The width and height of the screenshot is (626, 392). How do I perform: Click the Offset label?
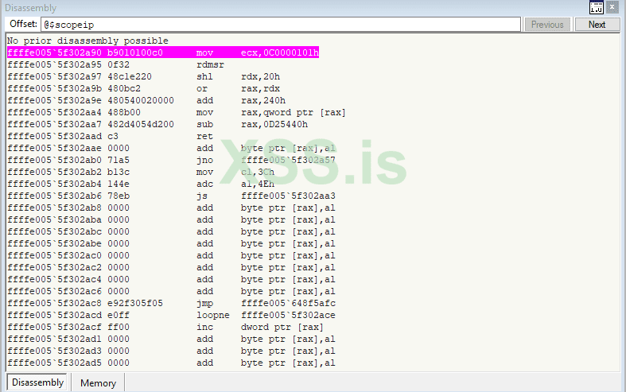click(x=23, y=24)
